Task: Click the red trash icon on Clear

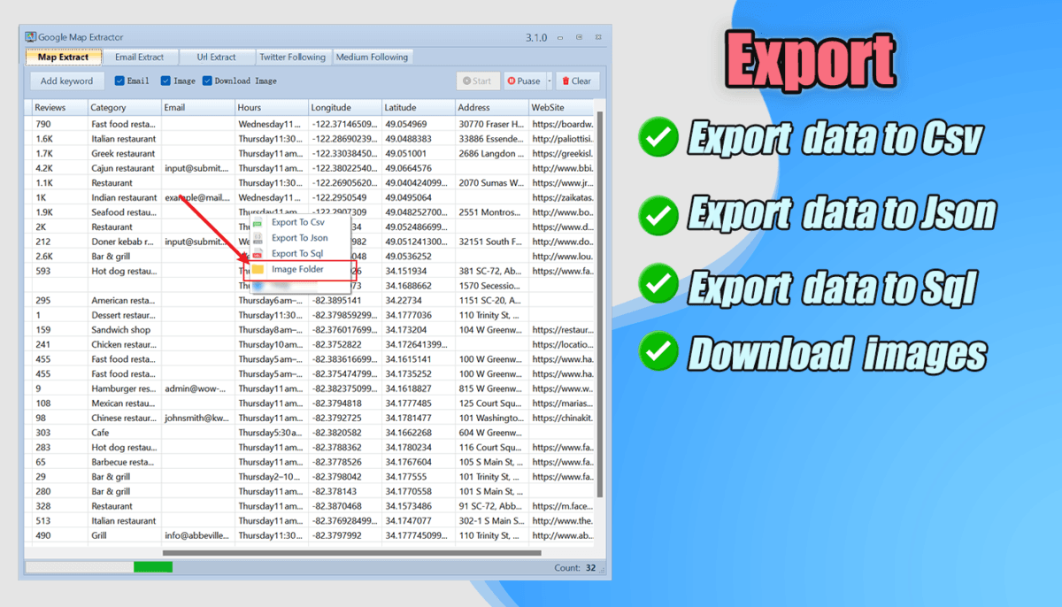Action: (x=565, y=81)
